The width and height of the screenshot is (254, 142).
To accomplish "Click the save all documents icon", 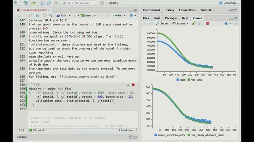I will [x=48, y=3].
